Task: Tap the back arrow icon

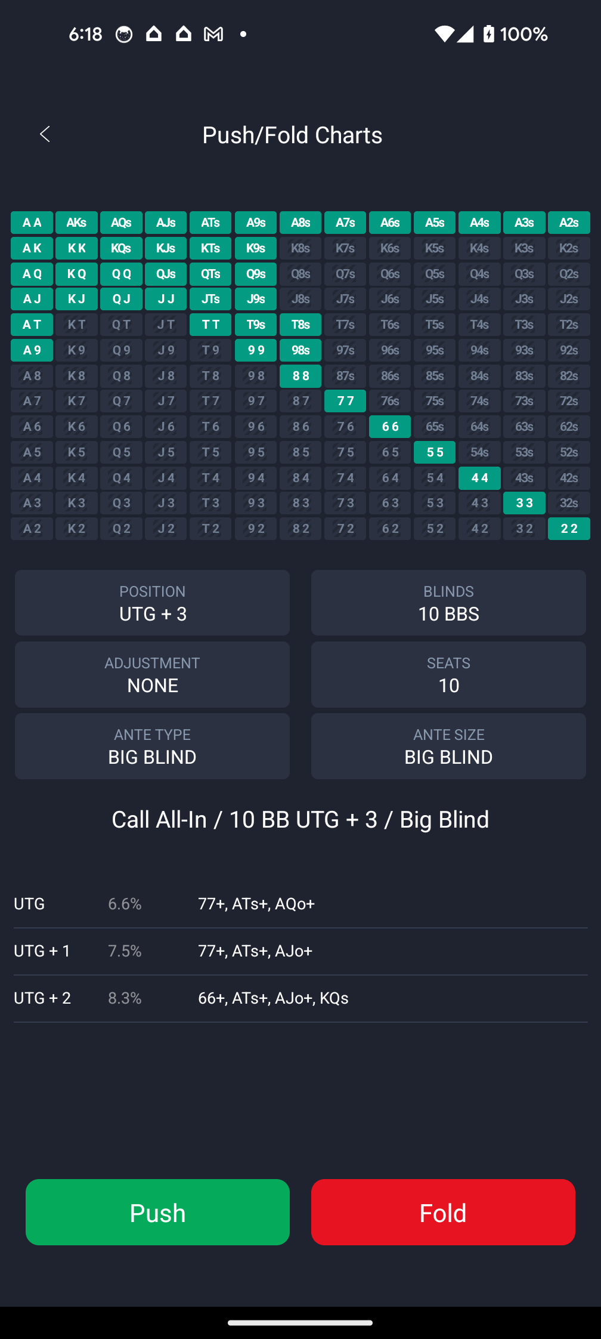Action: [45, 134]
